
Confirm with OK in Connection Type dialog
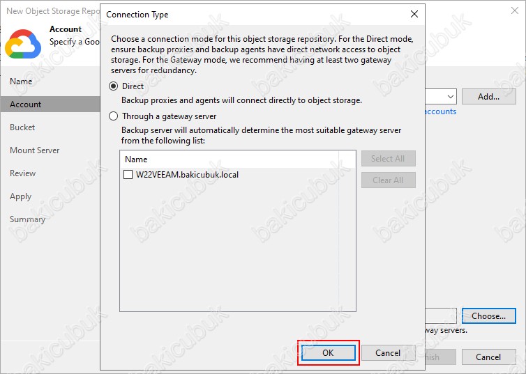tap(328, 353)
